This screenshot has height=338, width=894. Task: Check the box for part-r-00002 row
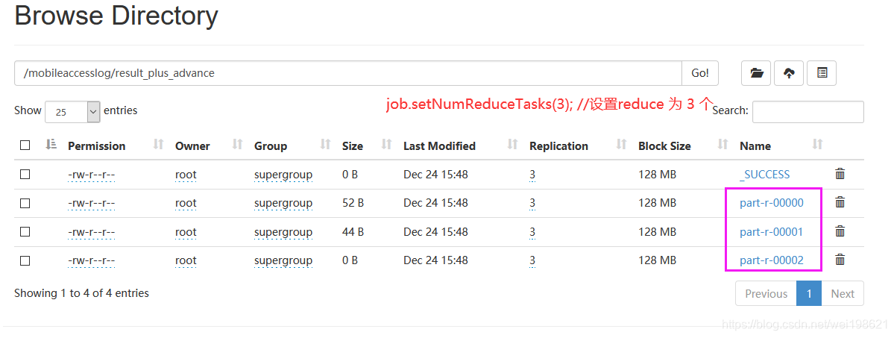[x=25, y=260]
